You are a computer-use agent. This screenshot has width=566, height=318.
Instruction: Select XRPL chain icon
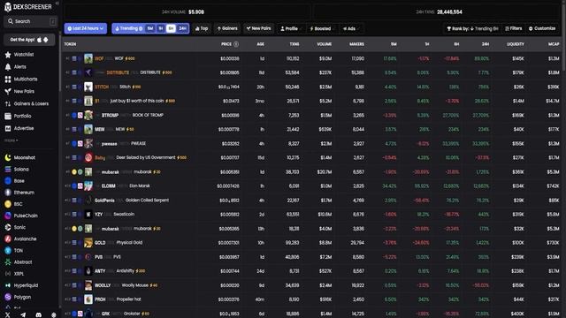(8, 274)
